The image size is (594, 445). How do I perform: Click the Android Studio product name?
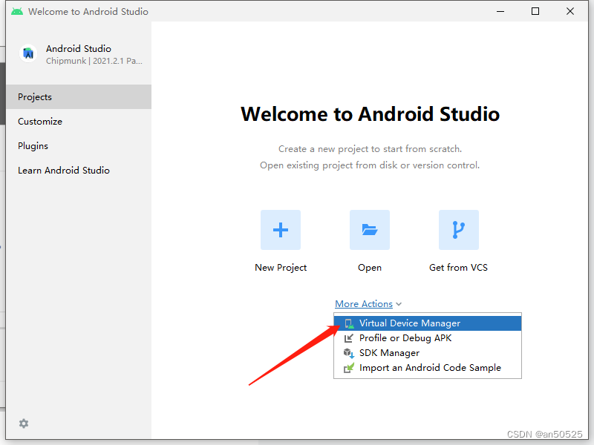pyautogui.click(x=79, y=49)
